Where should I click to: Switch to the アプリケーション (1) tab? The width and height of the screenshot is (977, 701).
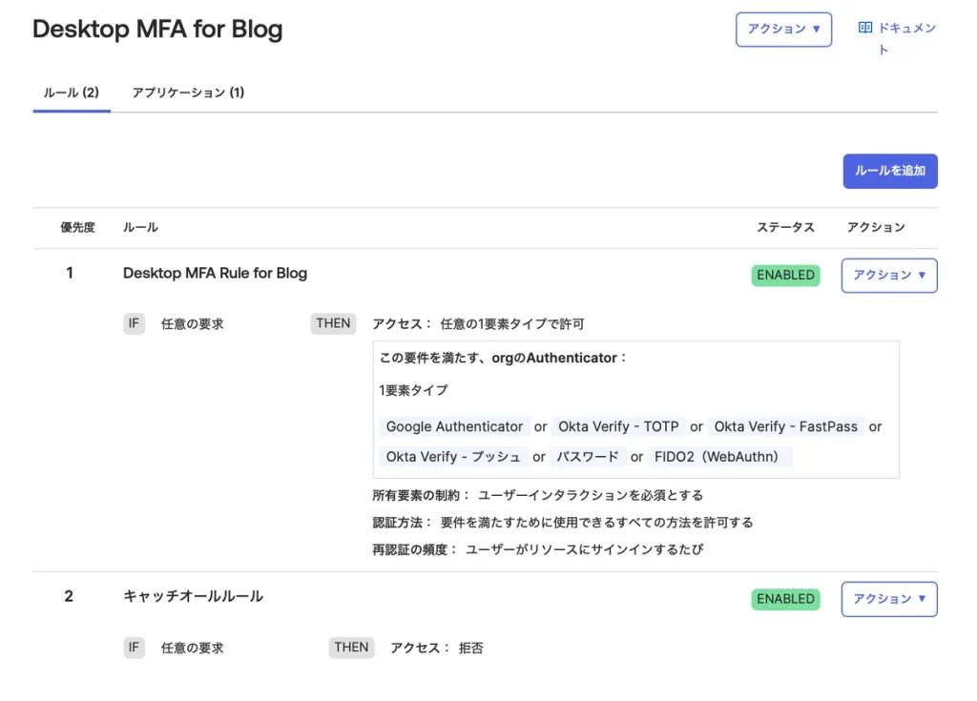tap(188, 93)
